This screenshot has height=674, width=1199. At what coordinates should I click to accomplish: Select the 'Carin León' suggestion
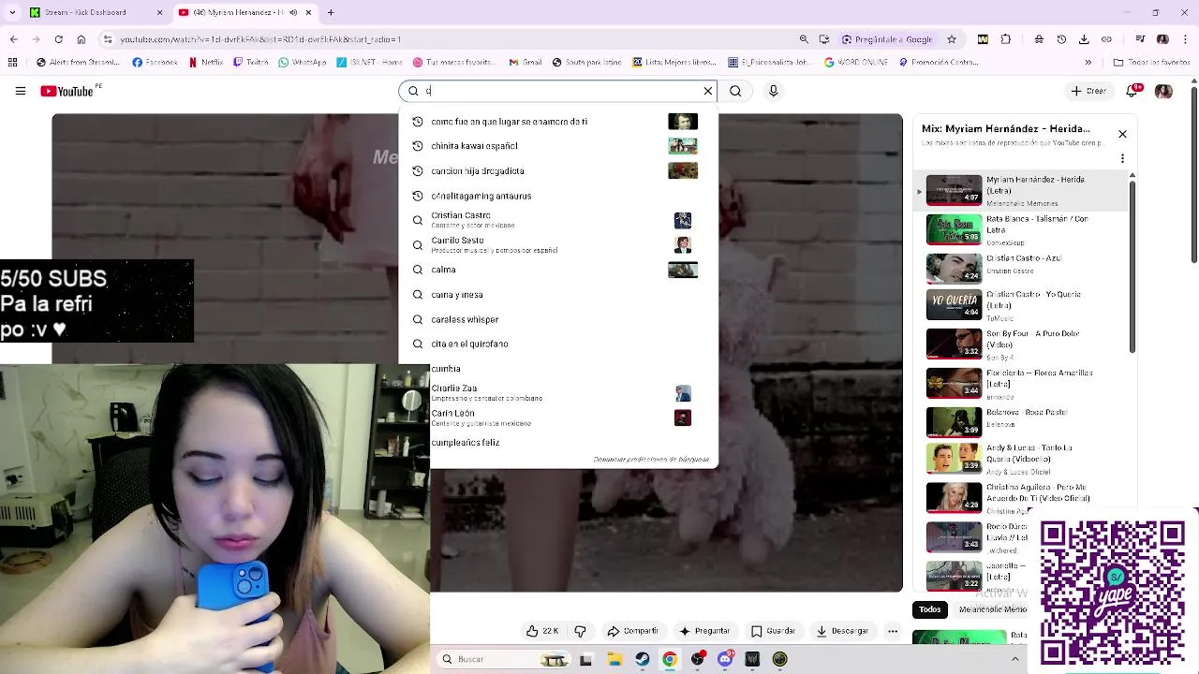(x=557, y=418)
